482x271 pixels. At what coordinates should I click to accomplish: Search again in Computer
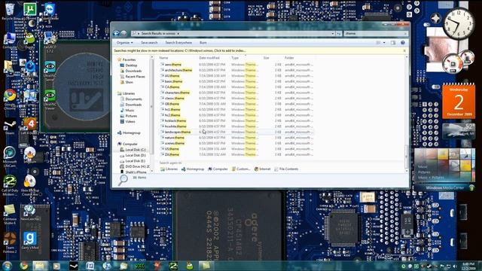(x=218, y=169)
